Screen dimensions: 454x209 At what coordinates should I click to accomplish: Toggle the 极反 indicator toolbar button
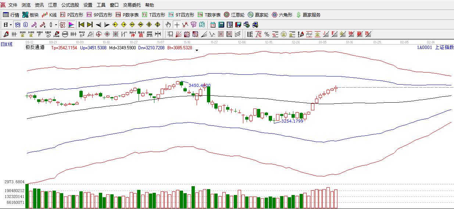(x=62, y=25)
